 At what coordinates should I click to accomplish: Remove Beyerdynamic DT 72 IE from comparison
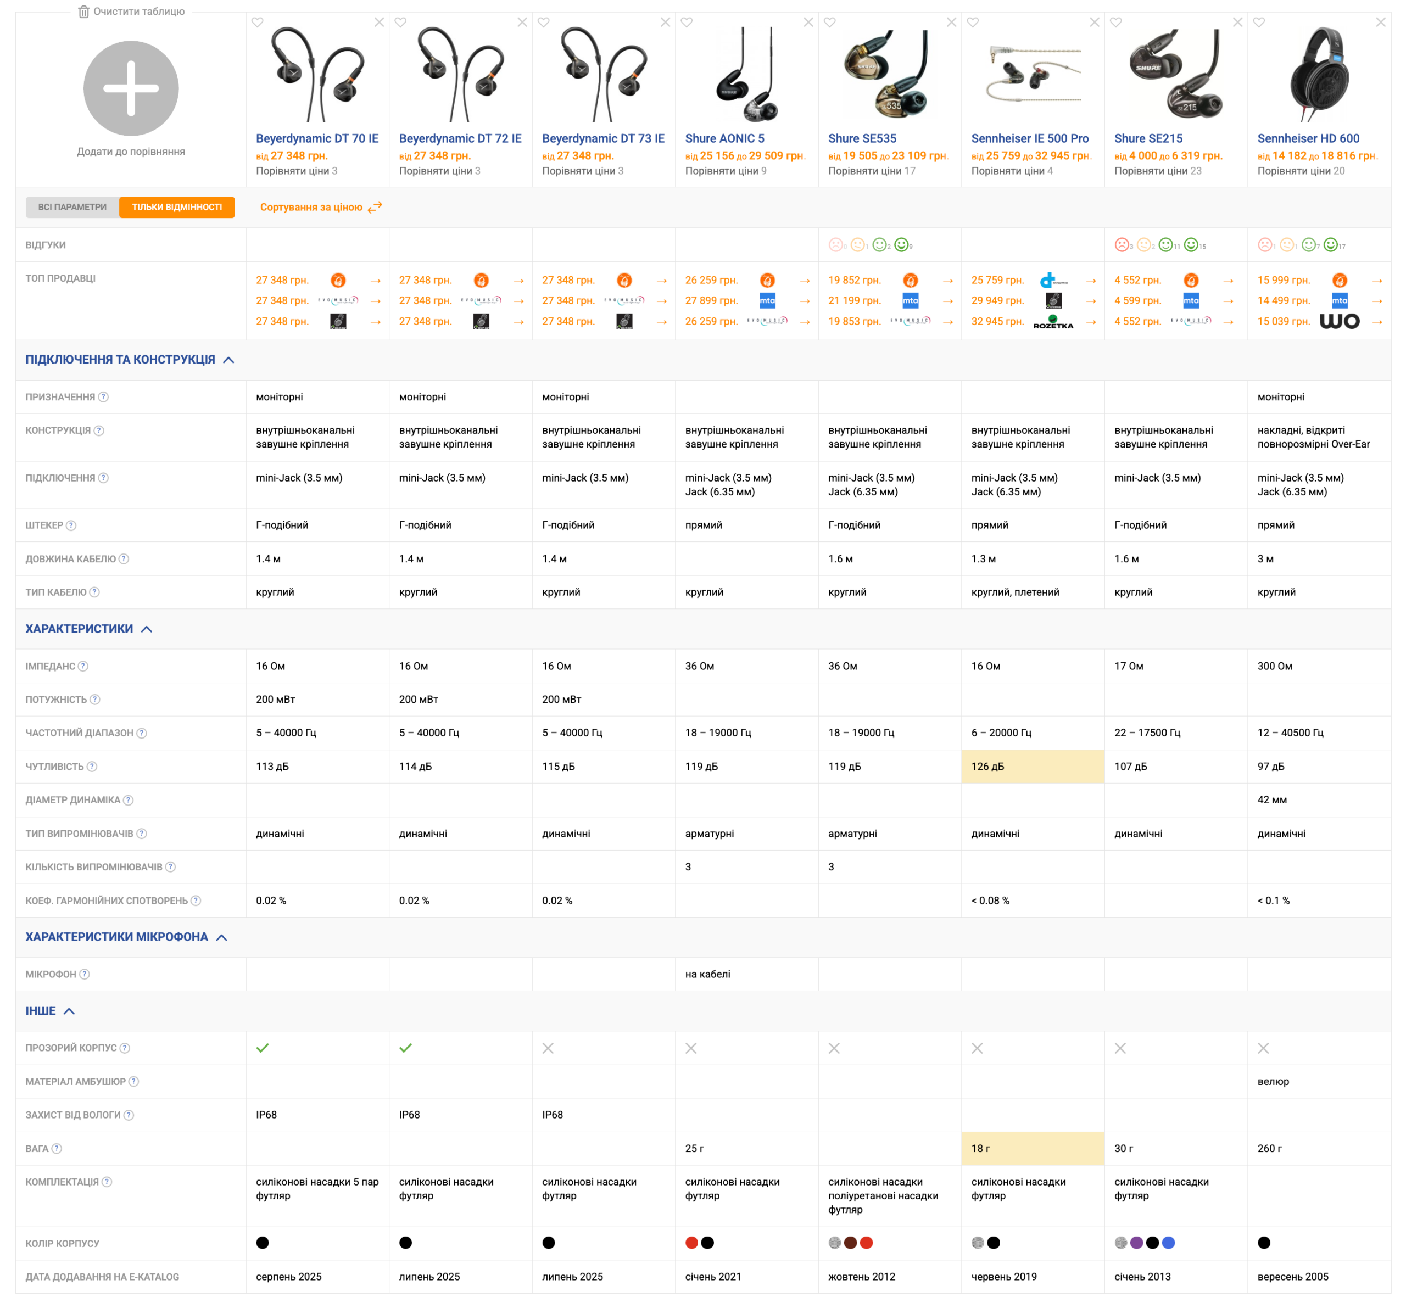coord(522,23)
